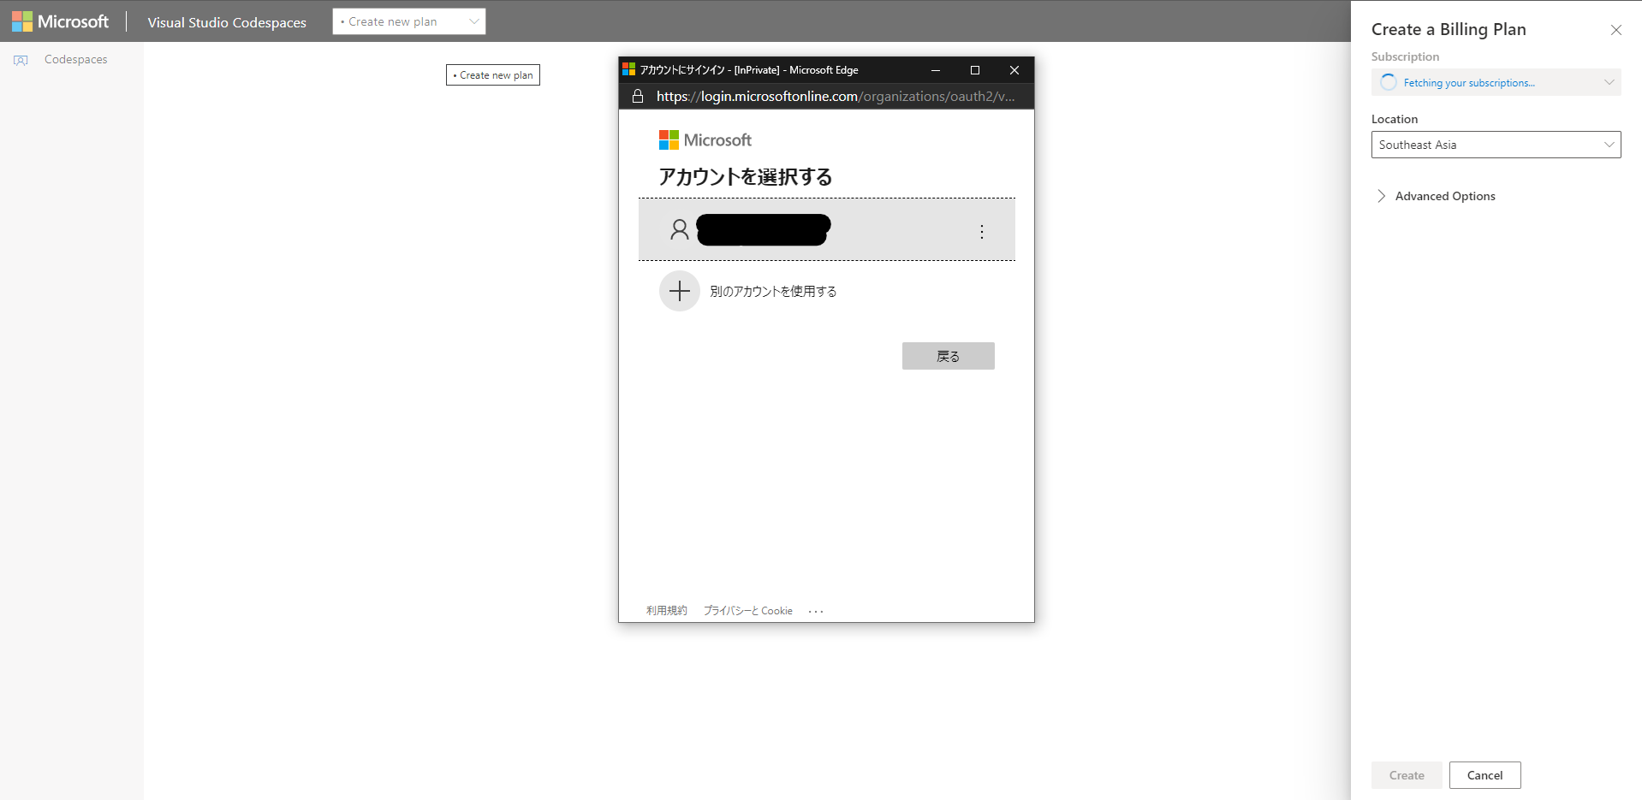Close the Edge sign-in window
This screenshot has height=800, width=1642.
click(1014, 70)
